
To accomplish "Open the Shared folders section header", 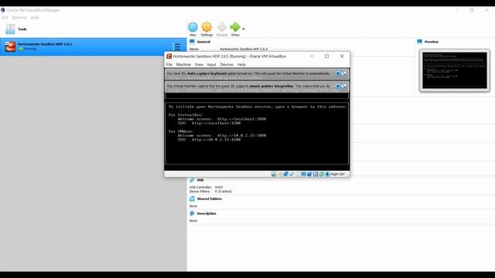I will [209, 199].
